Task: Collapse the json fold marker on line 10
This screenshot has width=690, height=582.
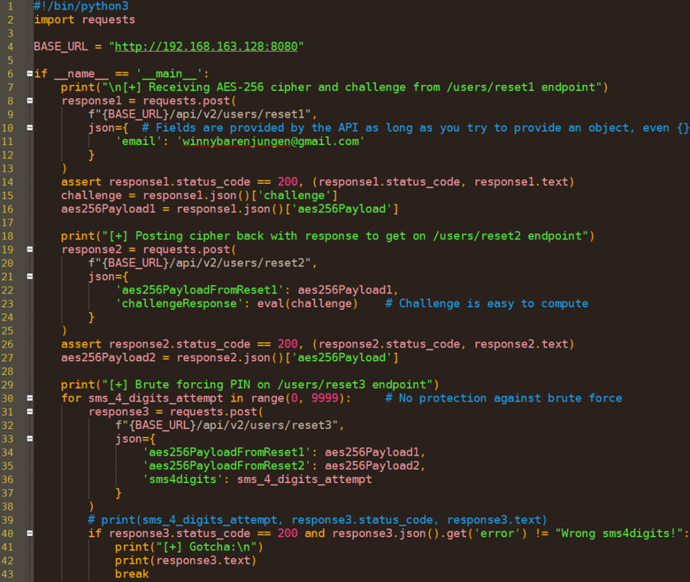Action: (x=30, y=128)
